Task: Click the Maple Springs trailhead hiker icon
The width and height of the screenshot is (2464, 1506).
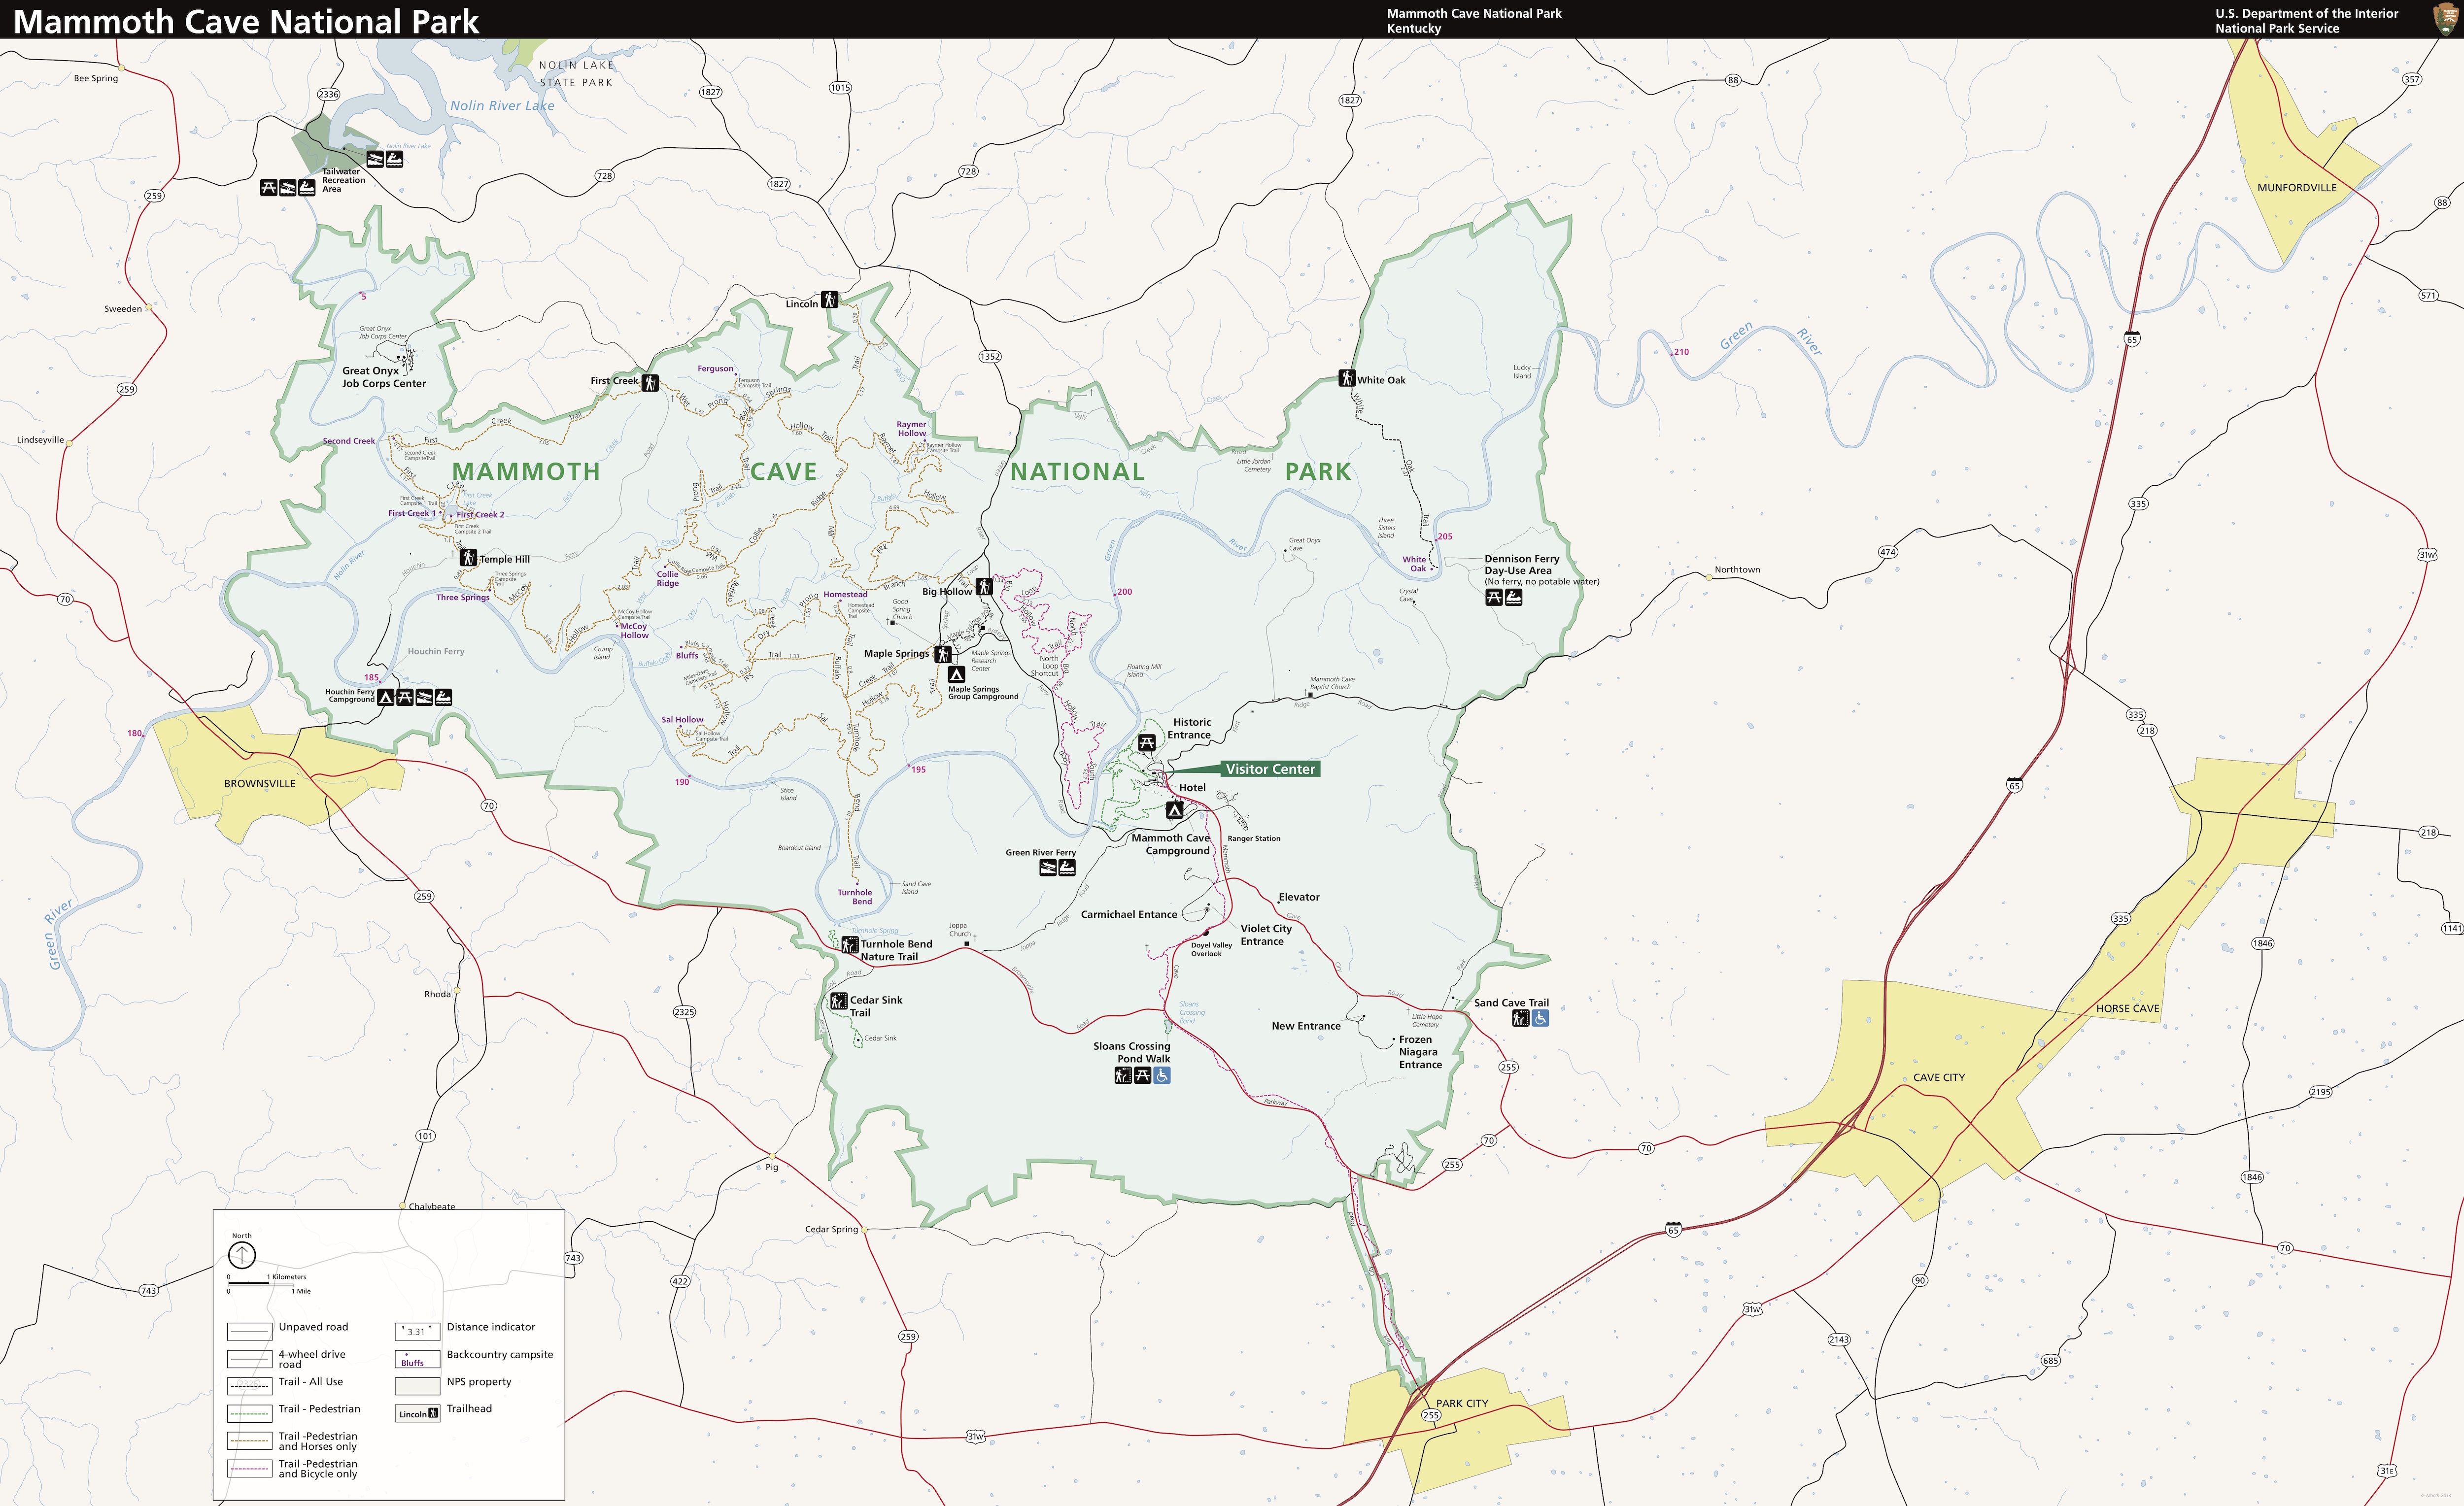Action: coord(942,654)
